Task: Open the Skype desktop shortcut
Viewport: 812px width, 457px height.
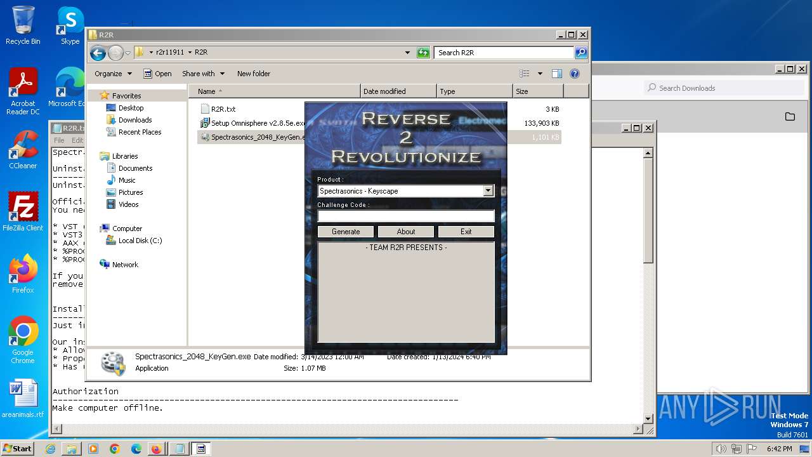Action: 70,25
